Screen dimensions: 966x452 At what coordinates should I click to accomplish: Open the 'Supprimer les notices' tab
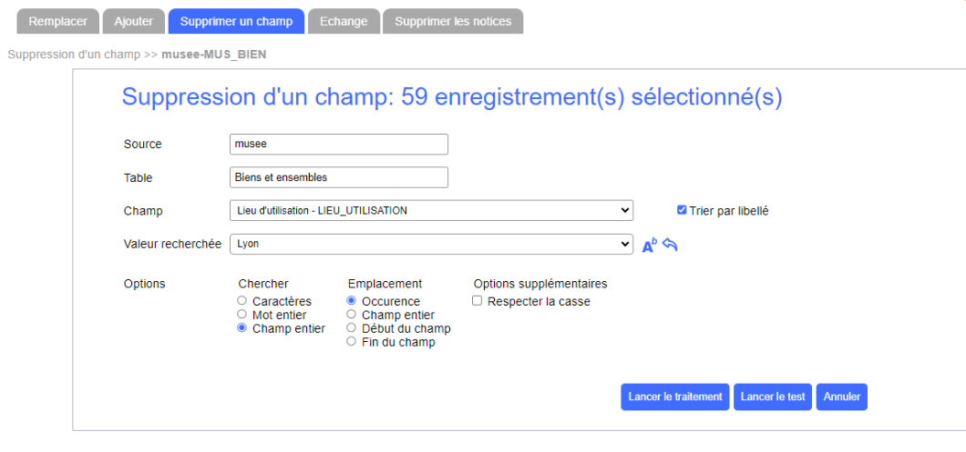pyautogui.click(x=453, y=21)
